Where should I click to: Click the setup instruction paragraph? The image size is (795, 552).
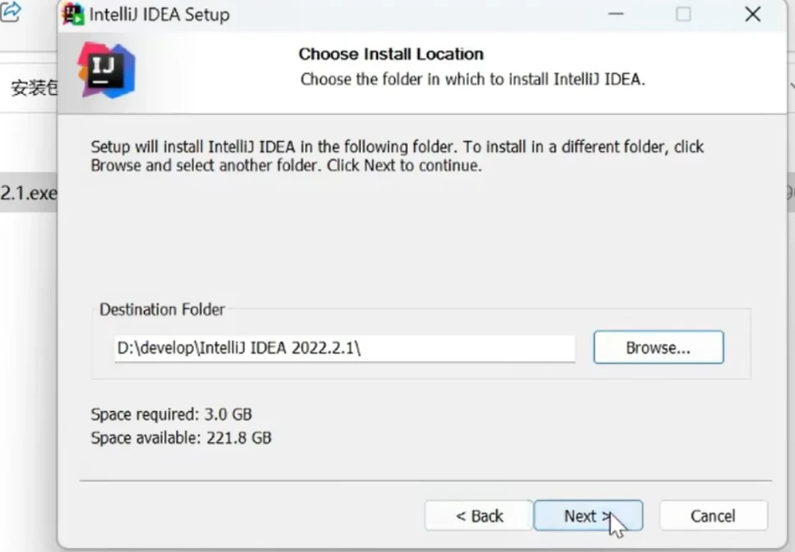(x=397, y=156)
